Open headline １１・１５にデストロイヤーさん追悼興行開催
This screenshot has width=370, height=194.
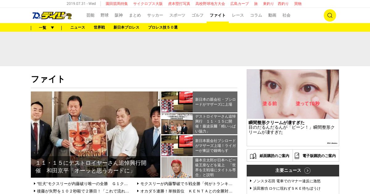tap(91, 167)
